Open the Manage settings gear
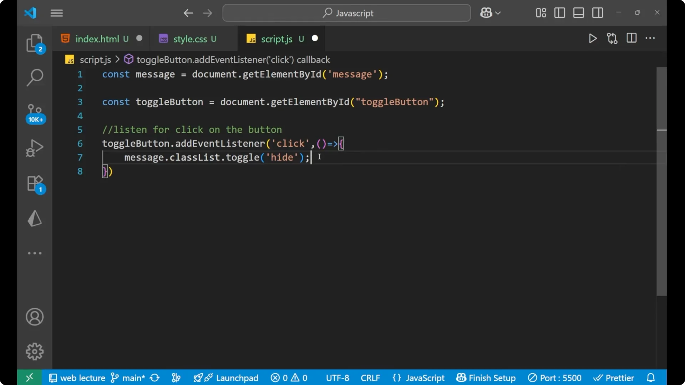Viewport: 685px width, 385px height. tap(35, 351)
